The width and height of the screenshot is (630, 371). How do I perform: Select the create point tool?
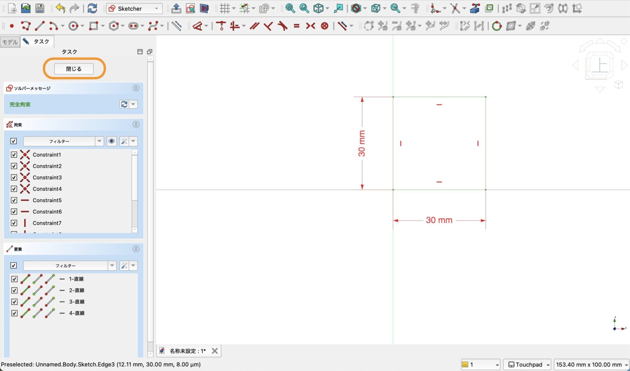point(12,26)
